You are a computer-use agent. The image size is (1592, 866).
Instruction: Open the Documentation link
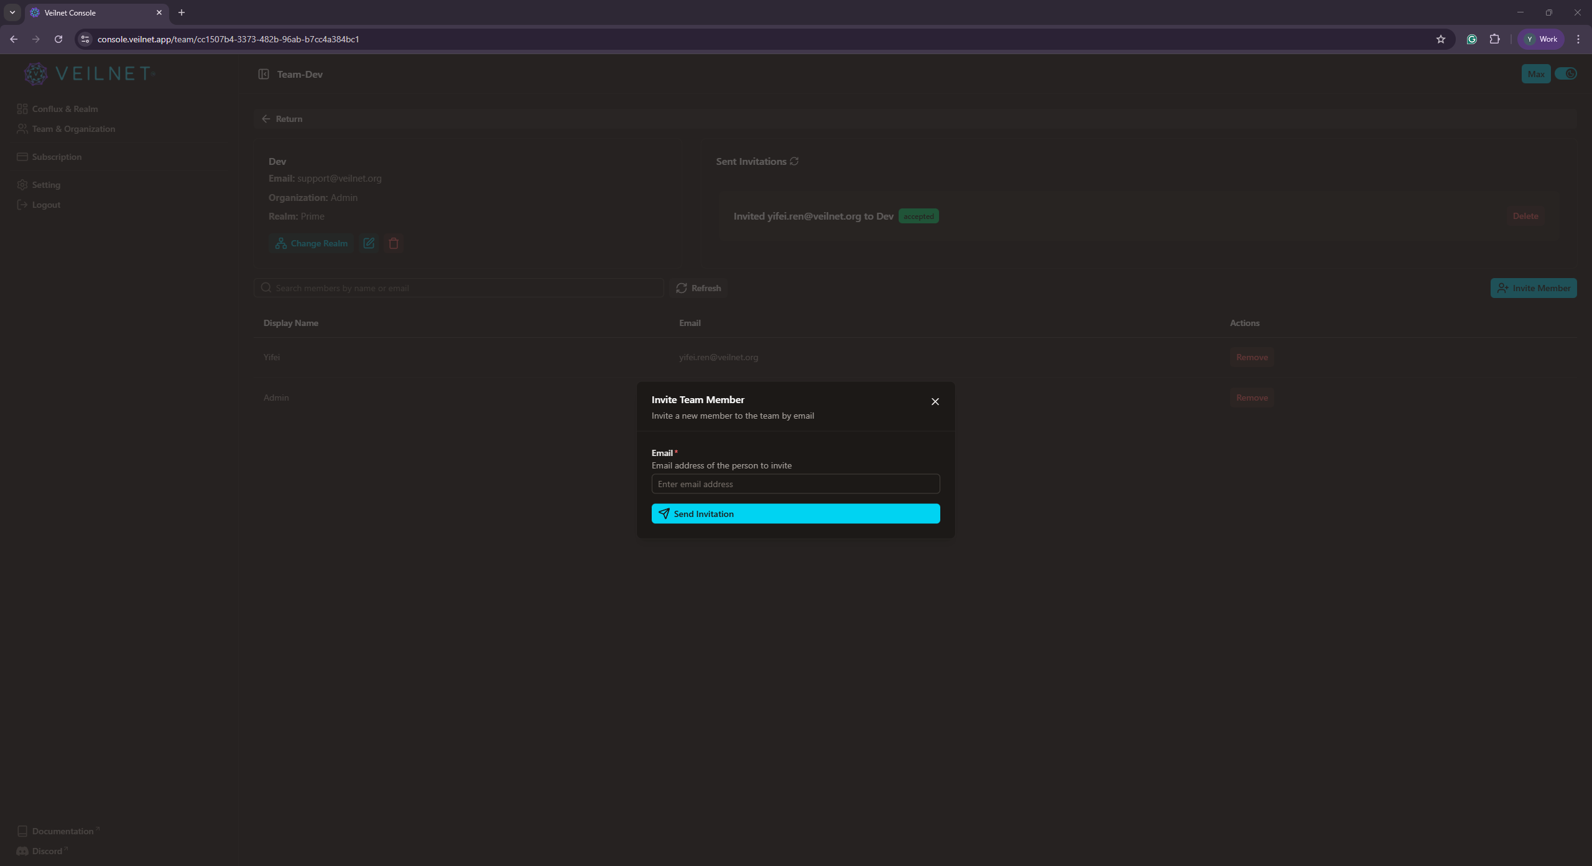[x=60, y=831]
